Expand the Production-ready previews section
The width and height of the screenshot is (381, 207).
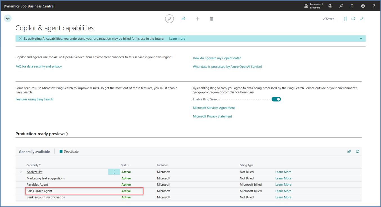[x=42, y=134]
